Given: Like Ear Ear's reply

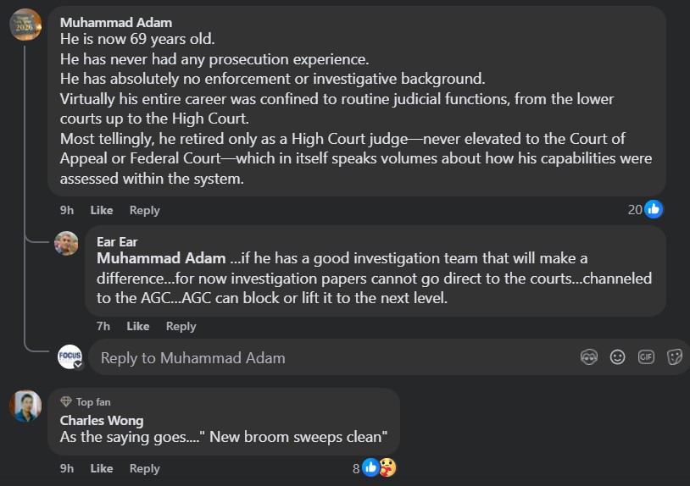Looking at the screenshot, I should [137, 326].
